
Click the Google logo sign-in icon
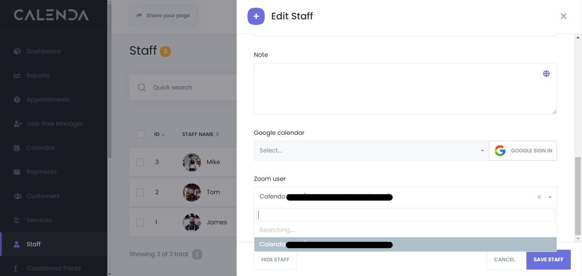(x=500, y=151)
